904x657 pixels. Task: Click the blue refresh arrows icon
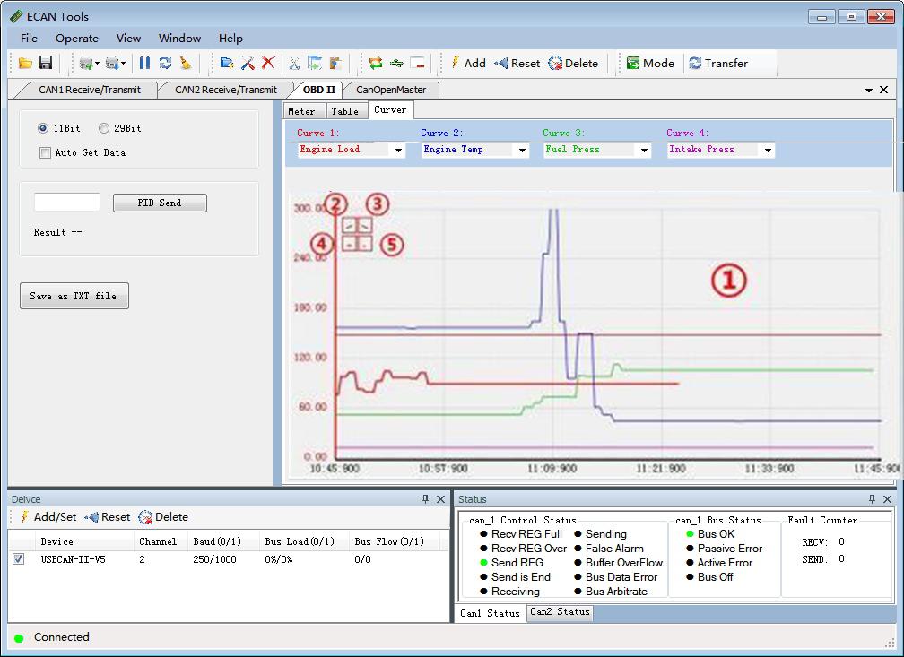[x=165, y=63]
